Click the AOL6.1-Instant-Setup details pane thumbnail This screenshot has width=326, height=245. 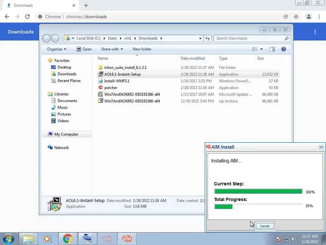(x=54, y=204)
